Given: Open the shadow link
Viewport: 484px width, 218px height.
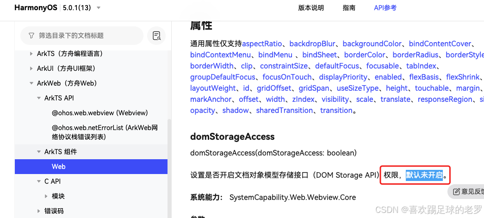Looking at the screenshot, I should [236, 110].
